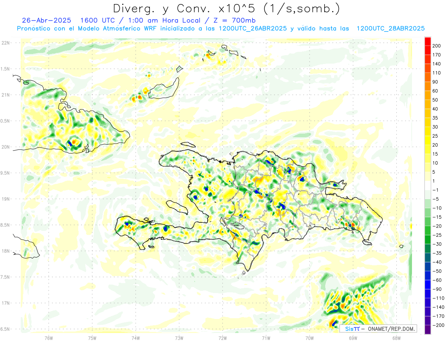Screen dimensions: 445x343
Task: Click the "0.5N" latitude label
Action: [6, 121]
